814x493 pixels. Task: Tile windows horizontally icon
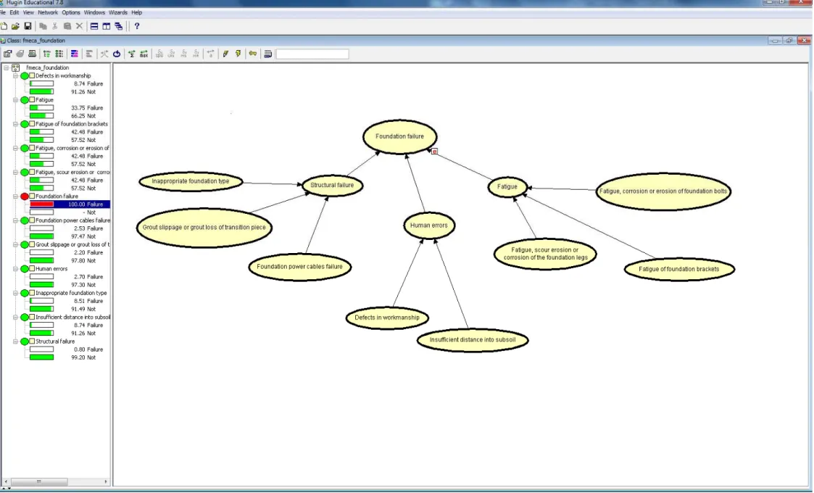(94, 26)
